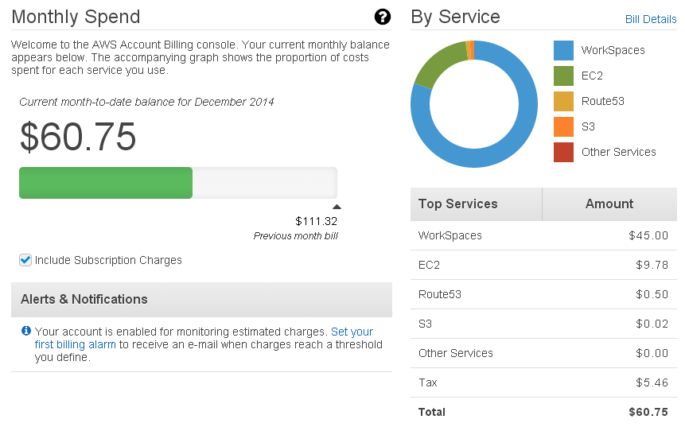Screen dimensions: 685x427
Task: Click the green monthly spend progress bar
Action: 106,183
